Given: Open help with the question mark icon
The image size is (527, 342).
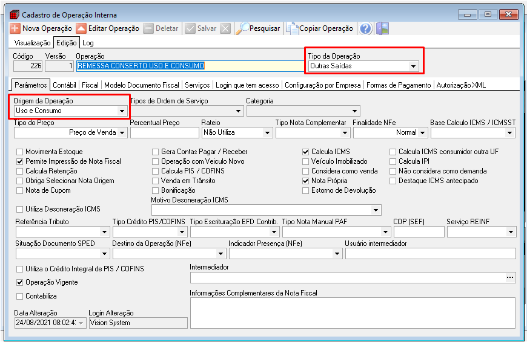Looking at the screenshot, I should (x=365, y=28).
